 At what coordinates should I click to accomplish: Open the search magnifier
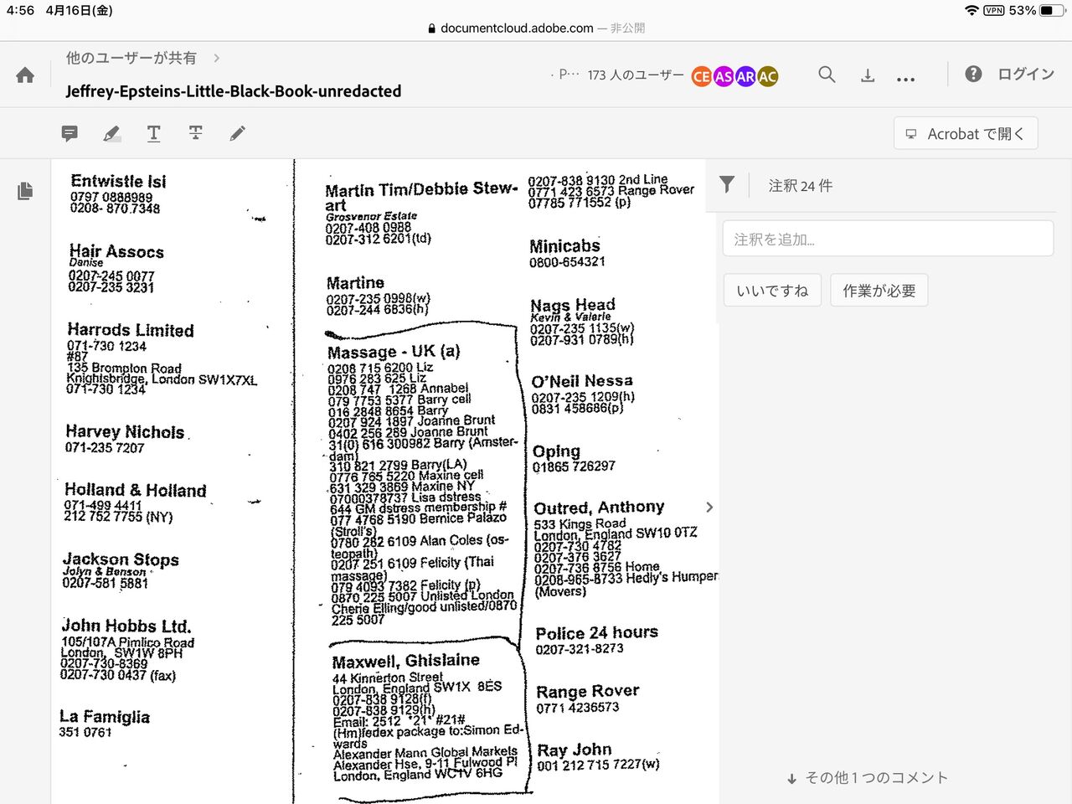827,75
